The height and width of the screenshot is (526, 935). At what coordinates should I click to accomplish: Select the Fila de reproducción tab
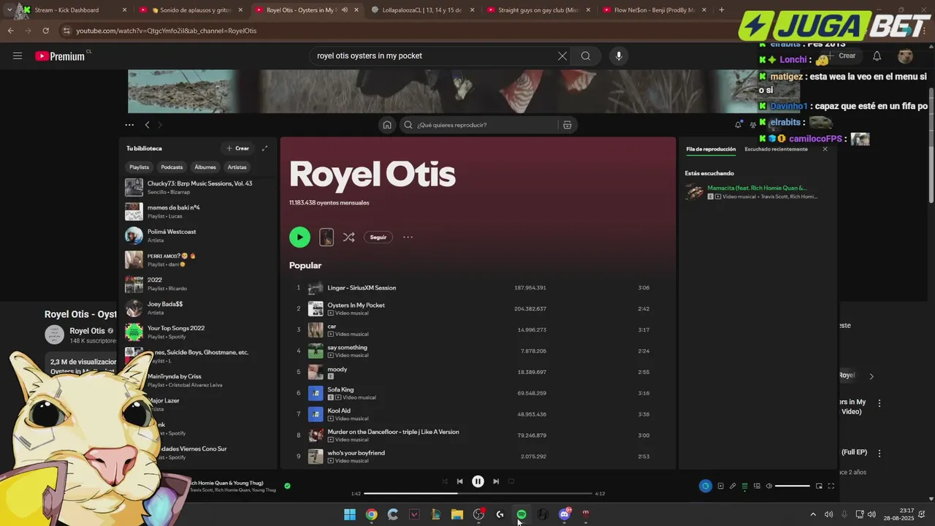pyautogui.click(x=711, y=149)
